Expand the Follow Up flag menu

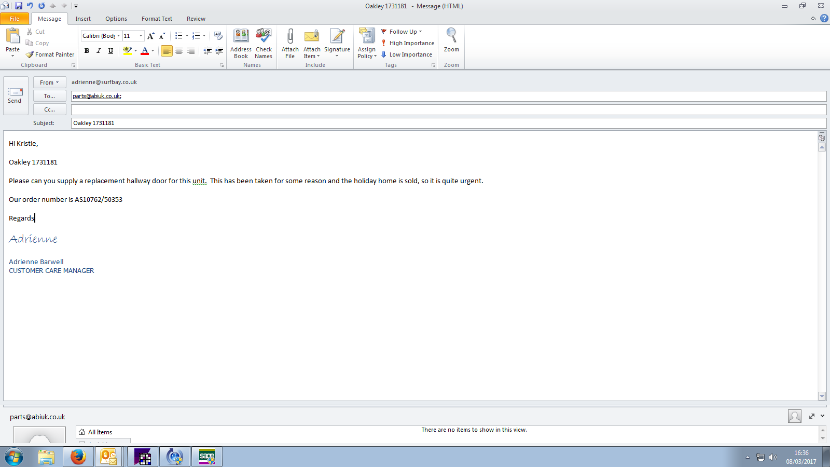402,32
